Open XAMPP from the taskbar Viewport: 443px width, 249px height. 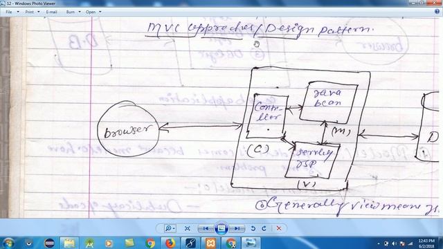(x=210, y=243)
